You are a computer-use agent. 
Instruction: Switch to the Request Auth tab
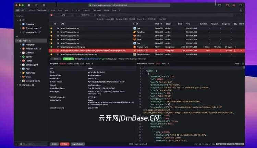(82, 64)
